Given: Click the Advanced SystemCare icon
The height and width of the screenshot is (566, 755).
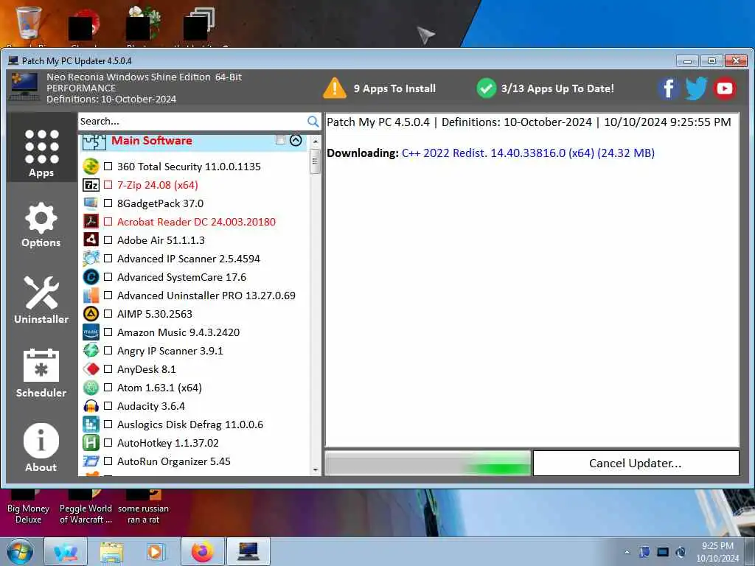Looking at the screenshot, I should point(91,277).
